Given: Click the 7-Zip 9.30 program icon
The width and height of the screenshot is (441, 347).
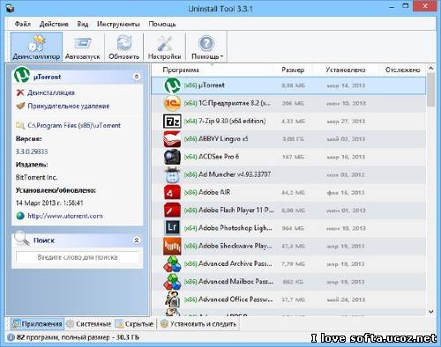Looking at the screenshot, I should pyautogui.click(x=172, y=122).
